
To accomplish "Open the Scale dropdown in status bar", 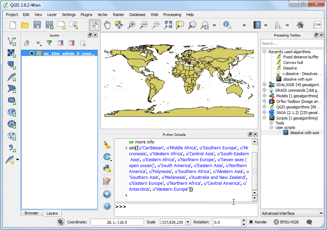I will point(188,222).
